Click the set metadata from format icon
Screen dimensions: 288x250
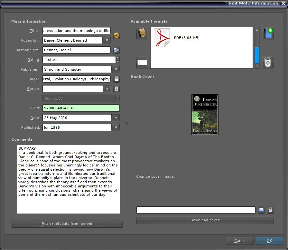pos(142,62)
